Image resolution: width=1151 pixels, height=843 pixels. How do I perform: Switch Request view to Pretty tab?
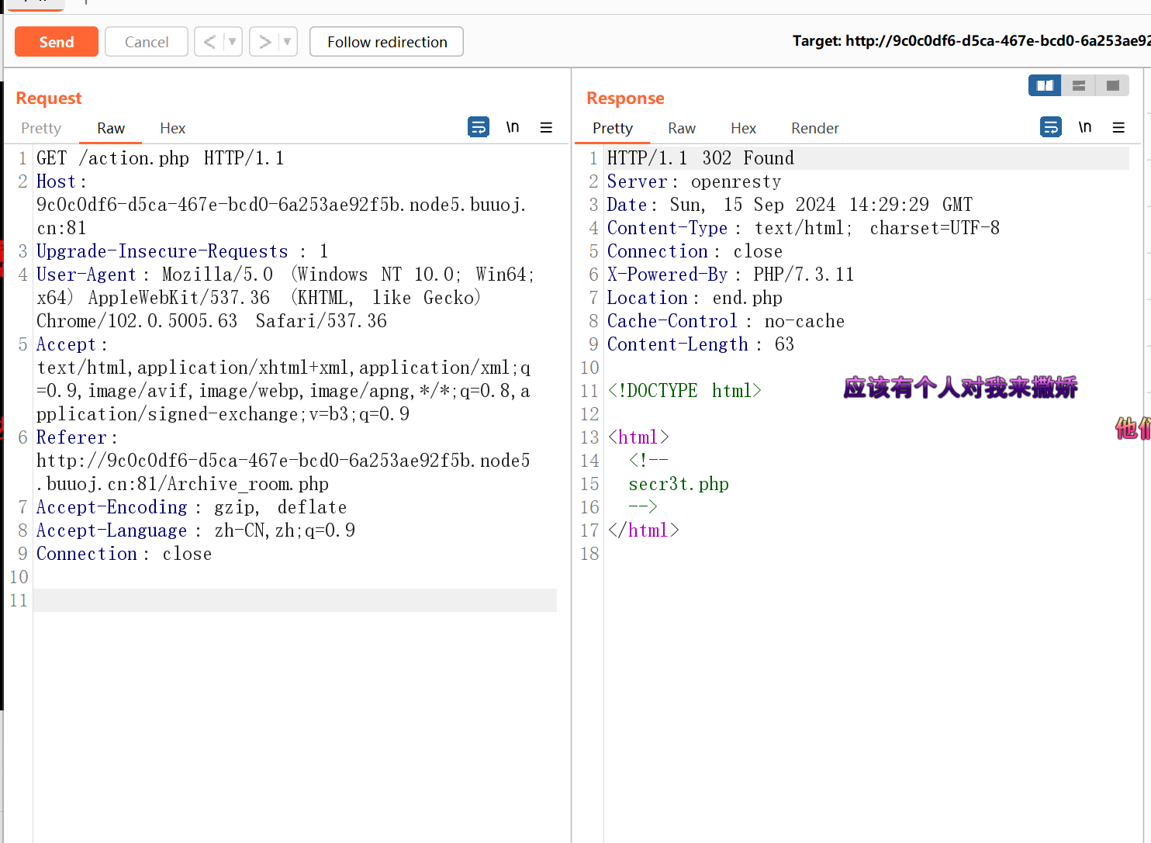tap(41, 128)
